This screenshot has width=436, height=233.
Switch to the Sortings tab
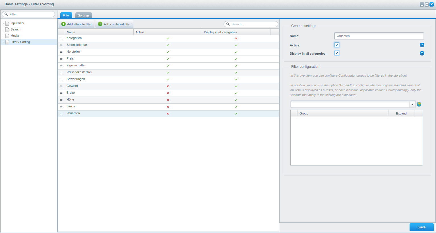coord(84,15)
